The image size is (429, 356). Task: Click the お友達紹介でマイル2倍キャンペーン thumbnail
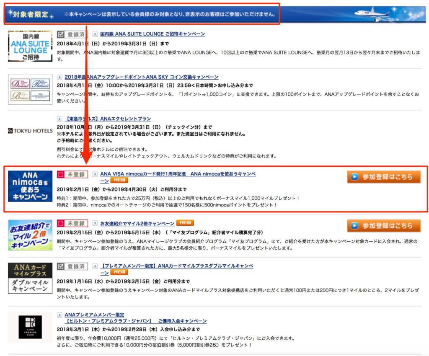(30, 235)
